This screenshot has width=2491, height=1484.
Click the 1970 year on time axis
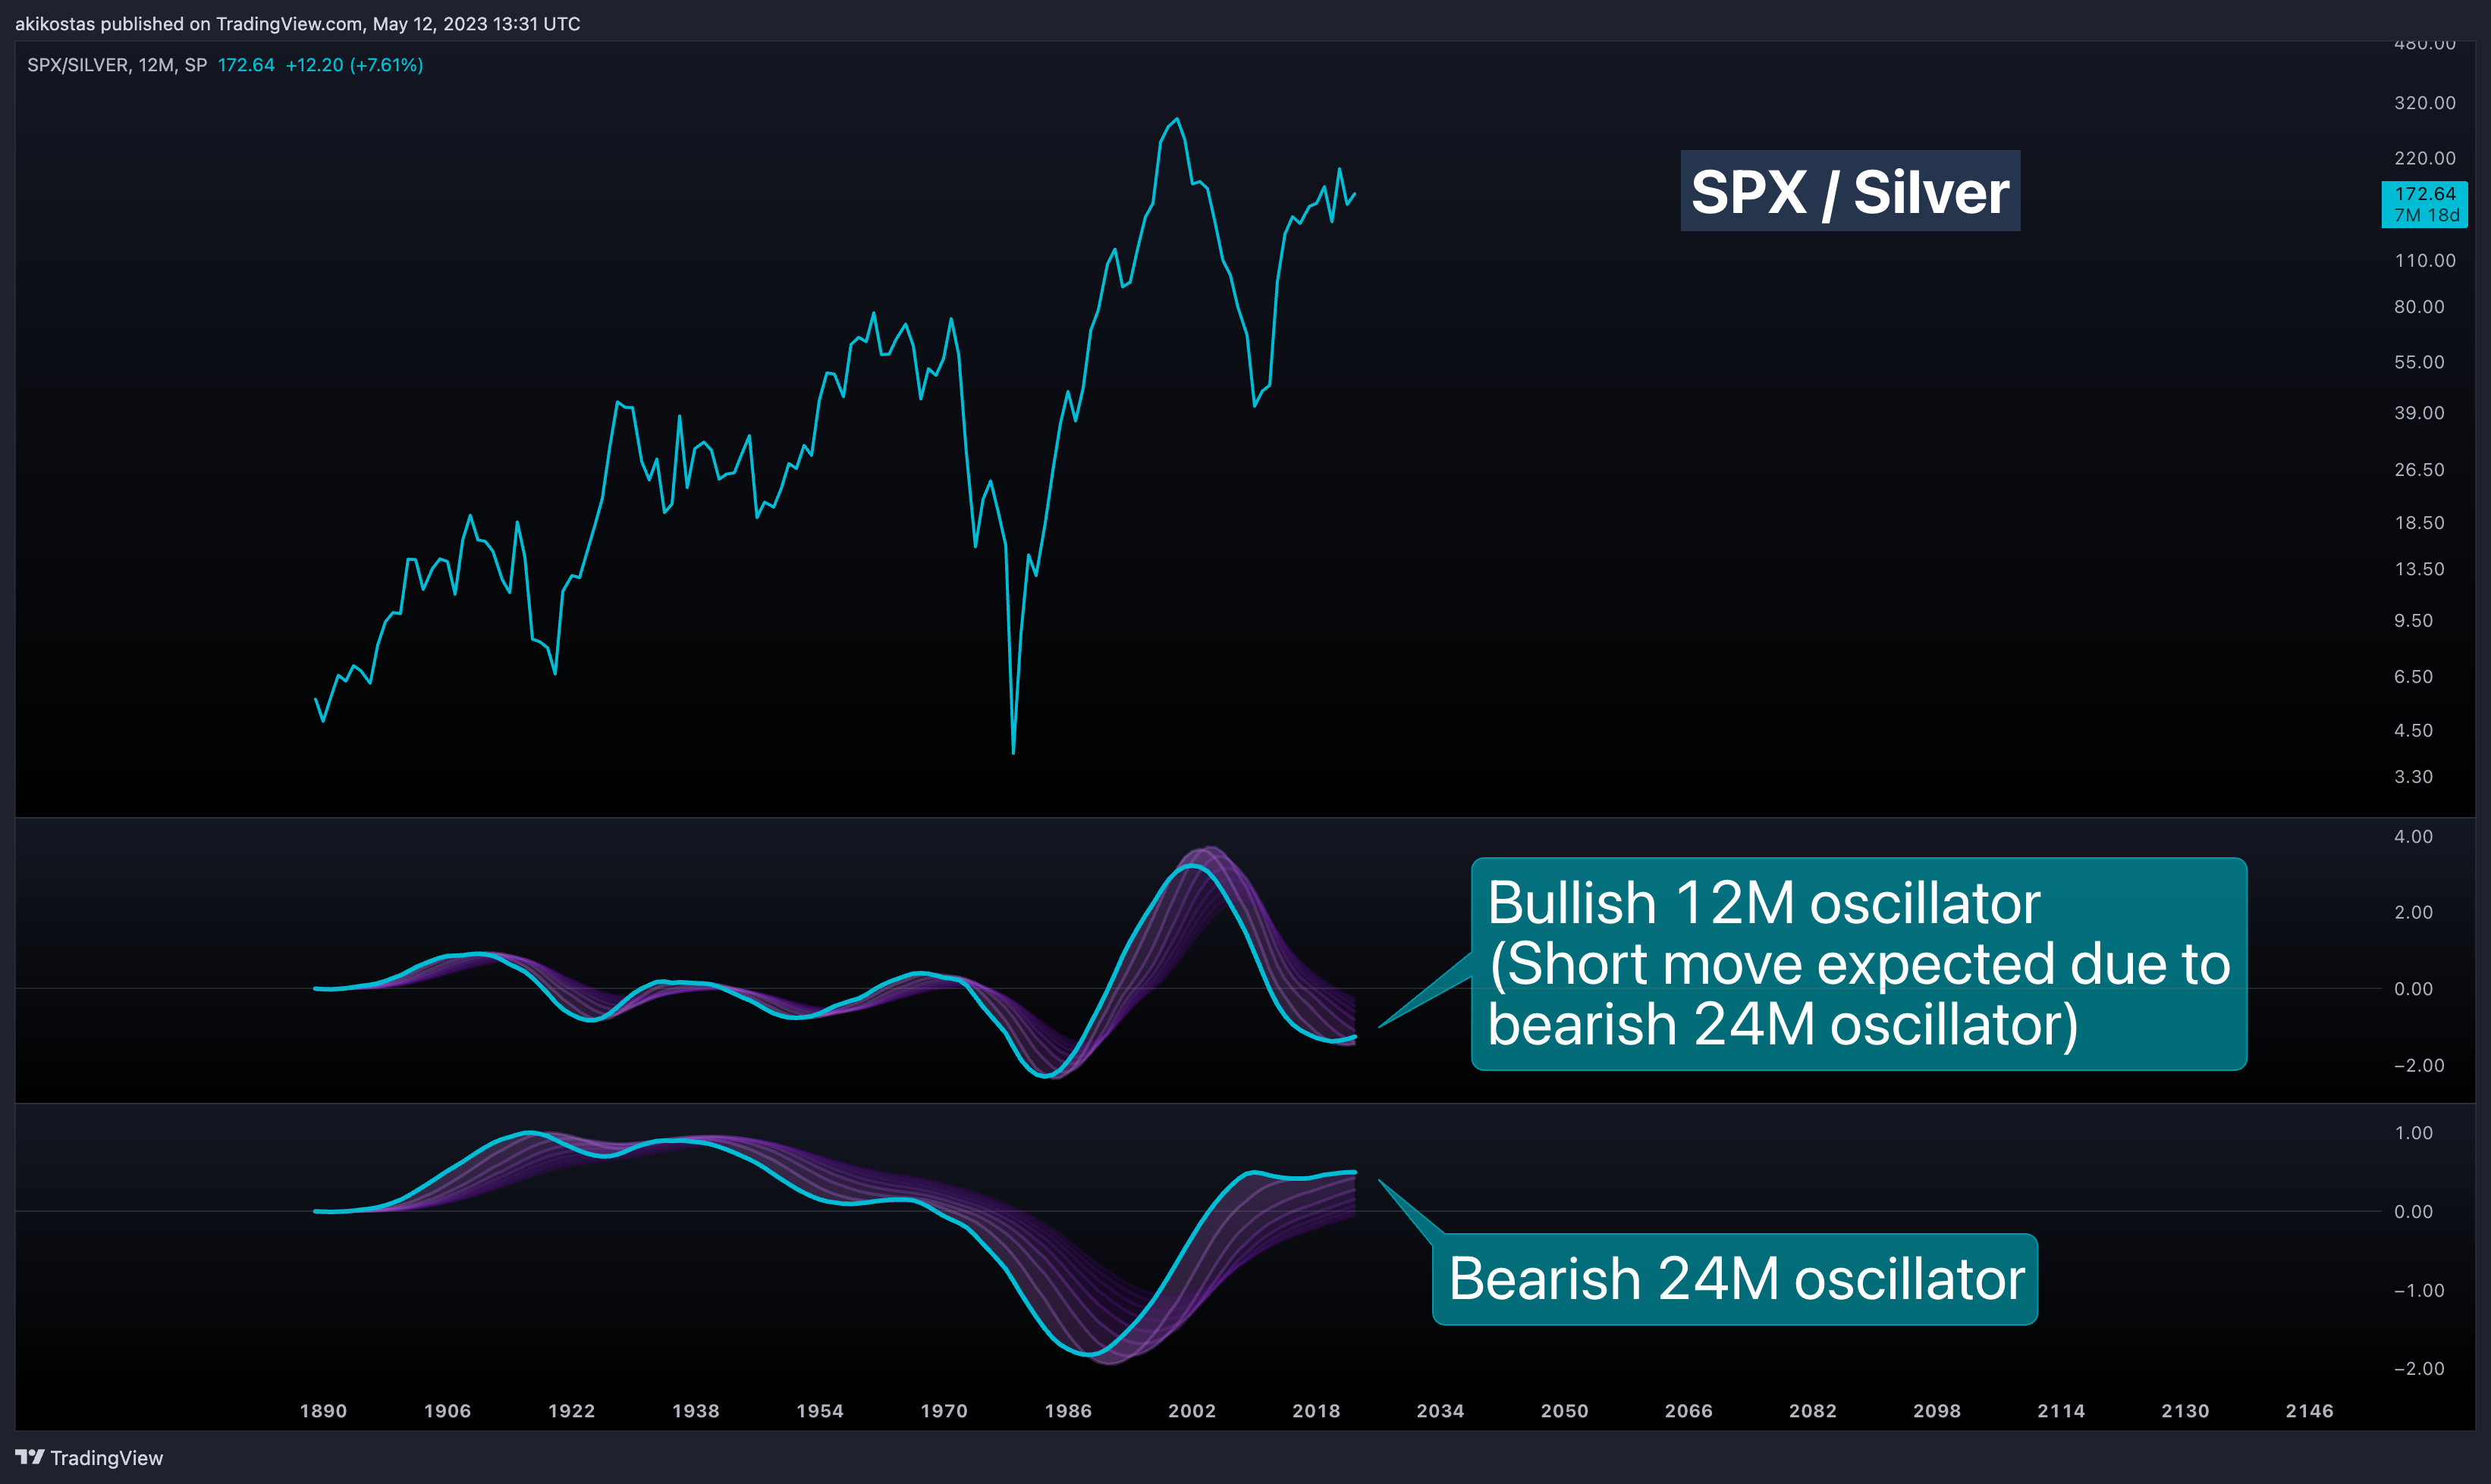click(x=944, y=1411)
